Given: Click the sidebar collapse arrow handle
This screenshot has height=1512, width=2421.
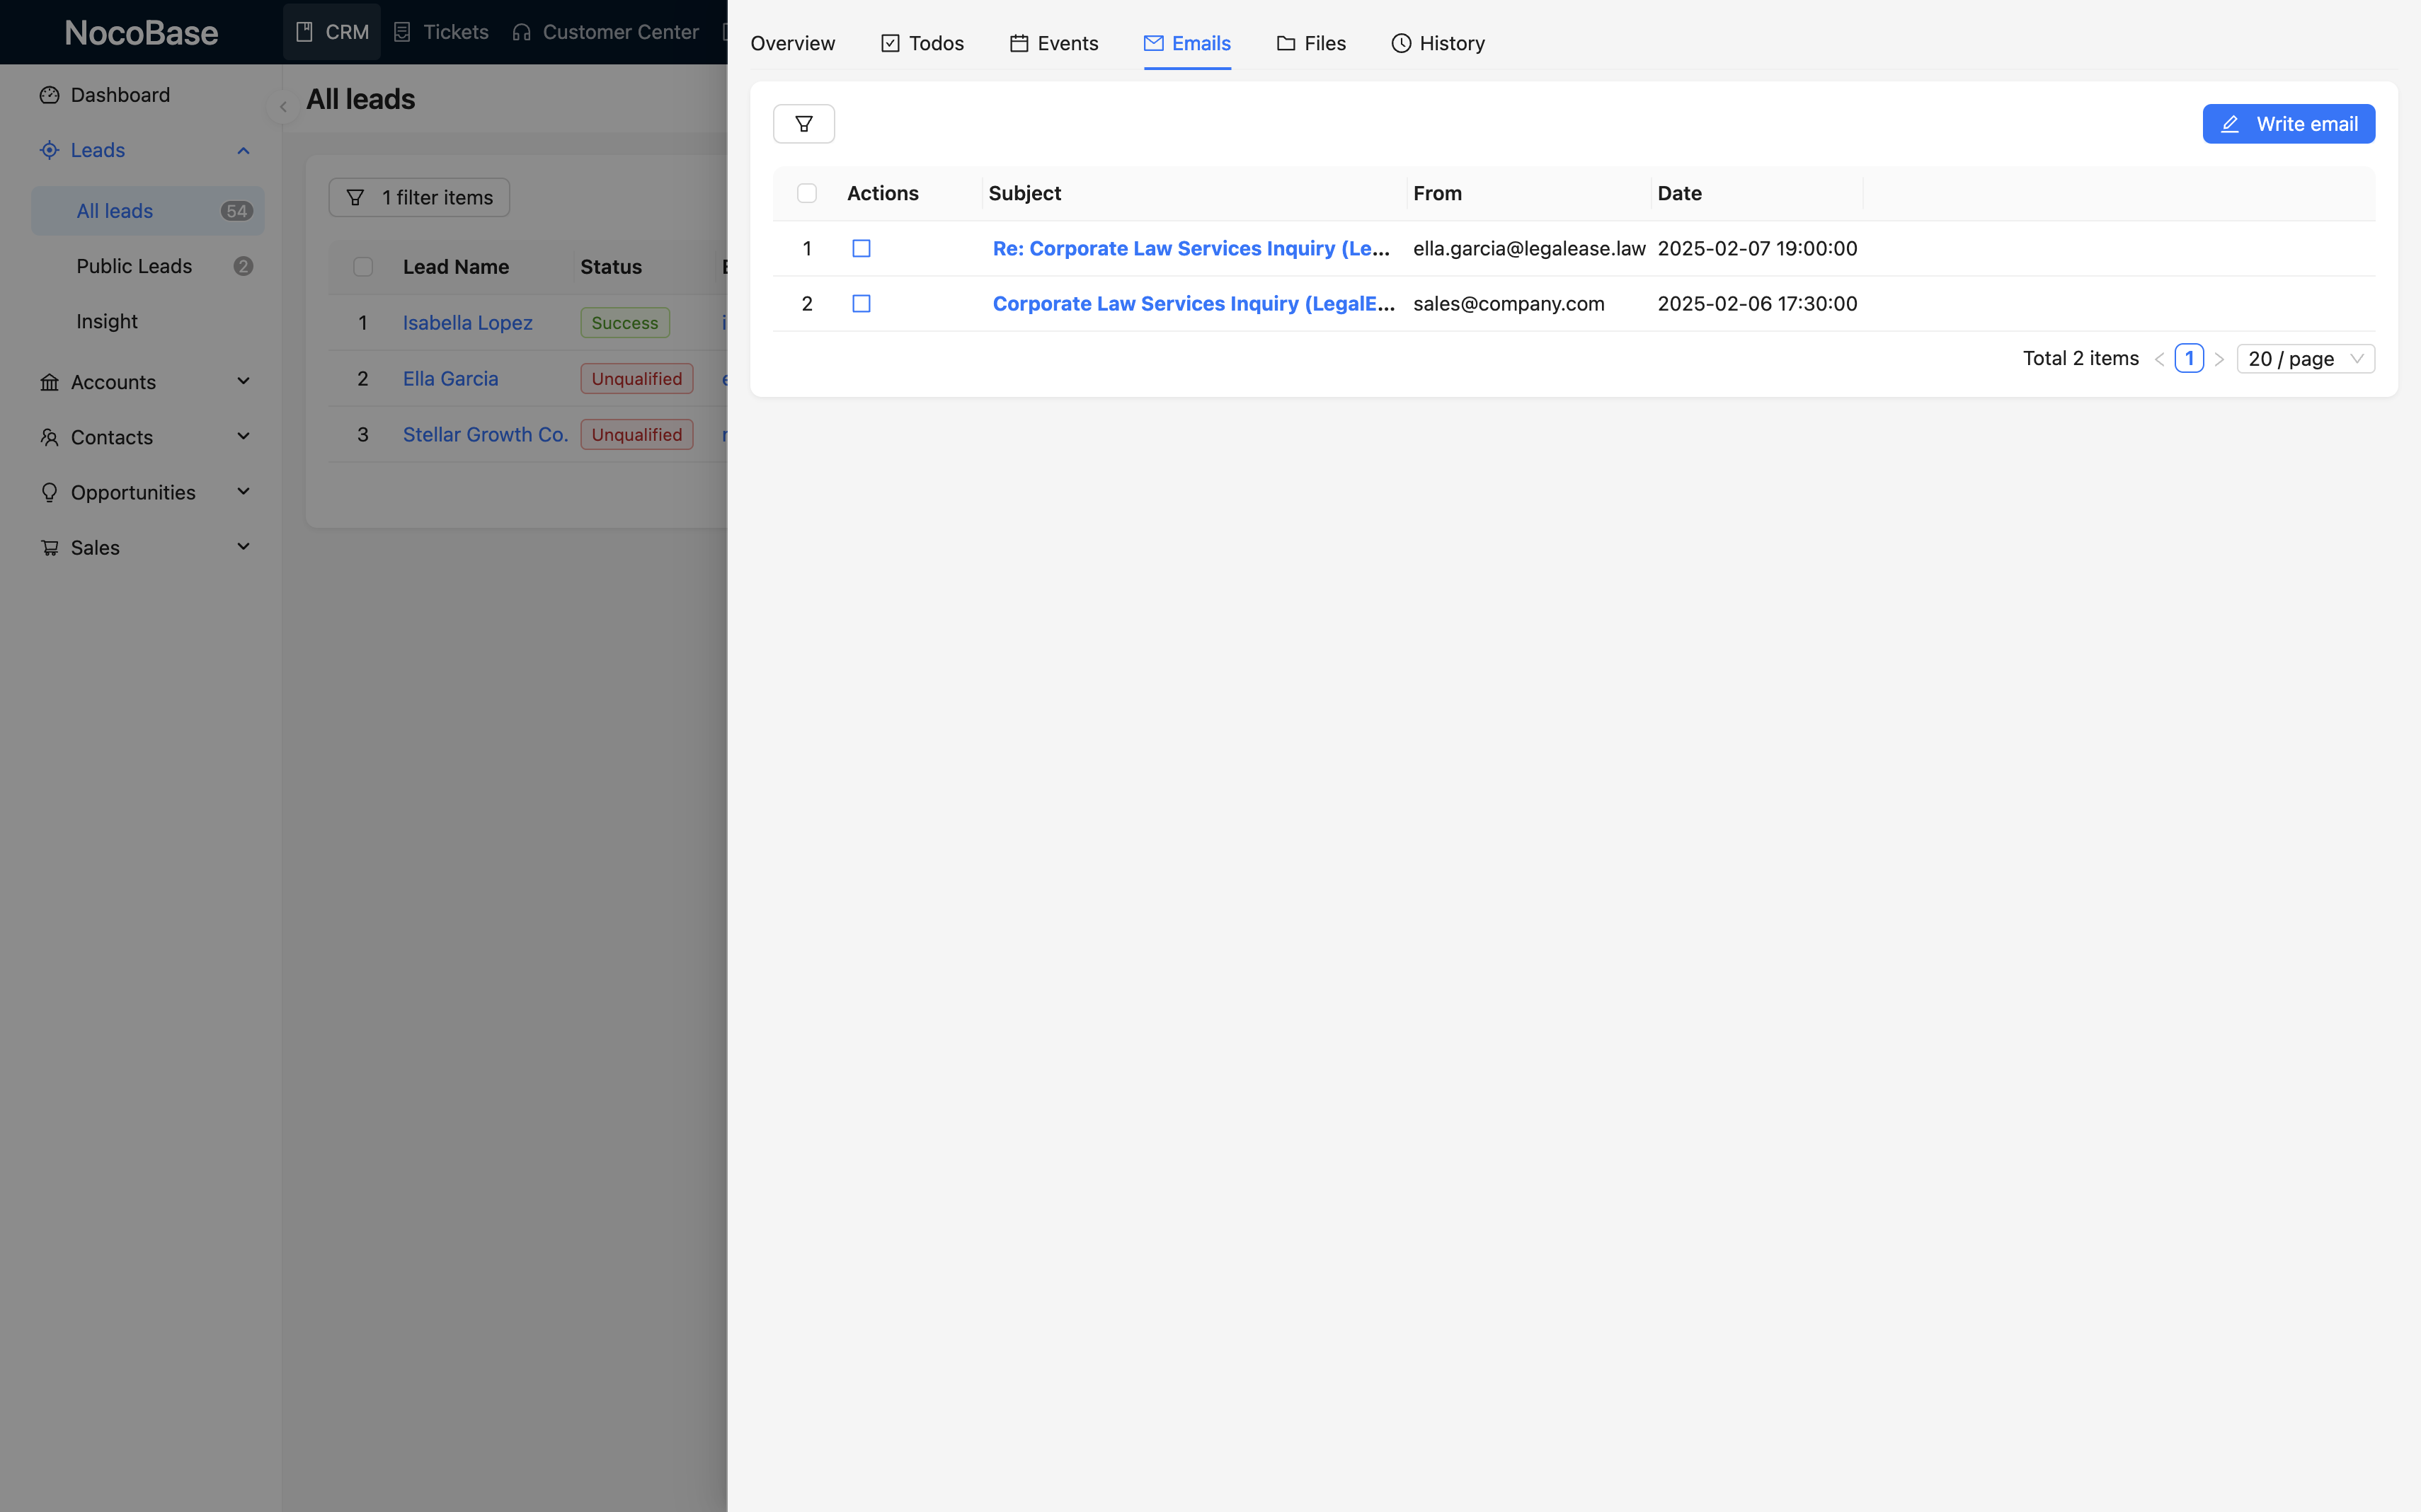Looking at the screenshot, I should pyautogui.click(x=283, y=107).
